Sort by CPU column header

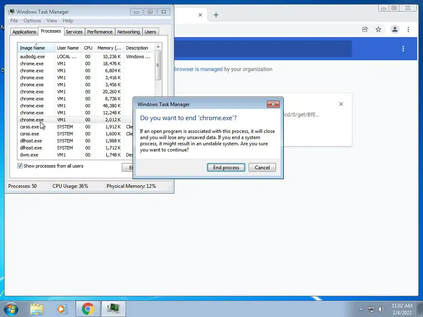88,48
